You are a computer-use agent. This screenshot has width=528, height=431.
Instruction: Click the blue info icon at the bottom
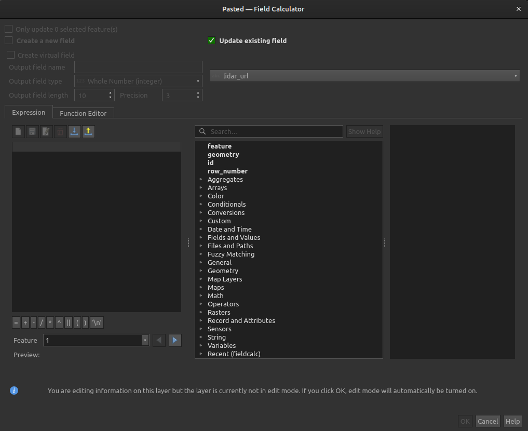click(14, 390)
